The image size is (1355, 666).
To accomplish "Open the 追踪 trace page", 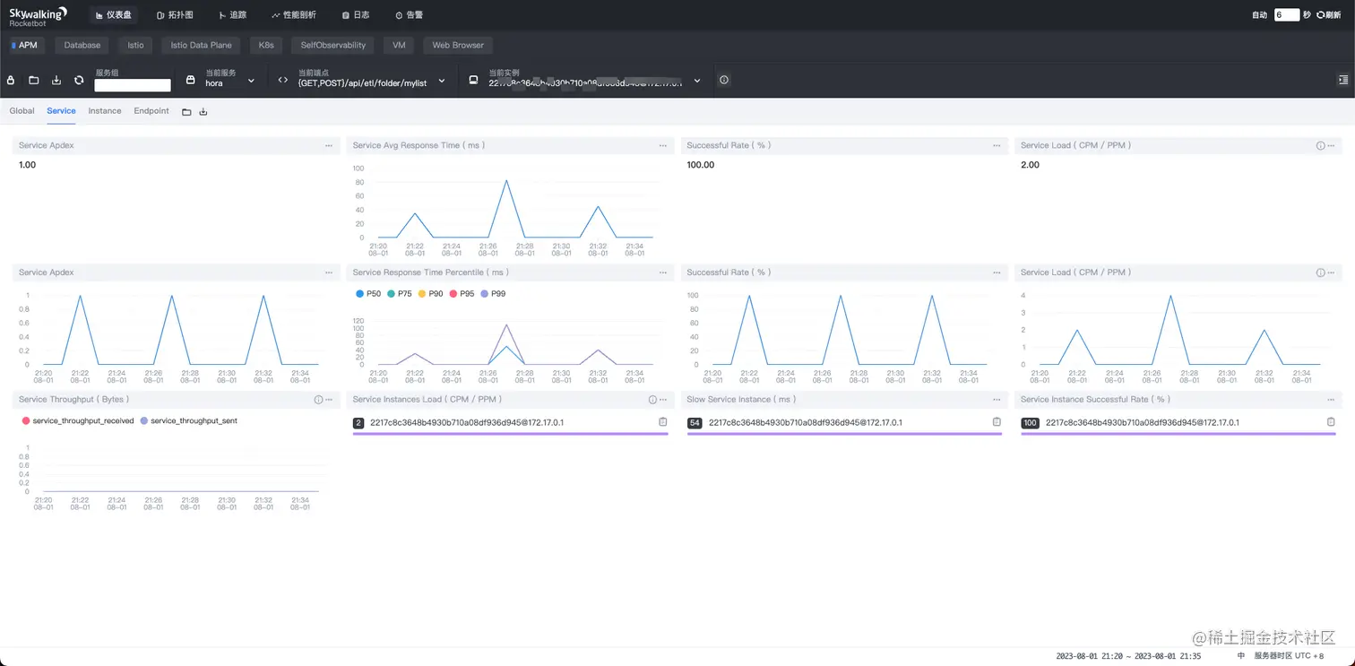I will [233, 15].
